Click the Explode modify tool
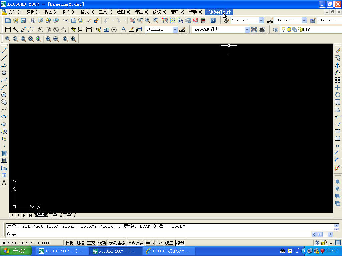Screen dimensions: 342x256 [338, 168]
